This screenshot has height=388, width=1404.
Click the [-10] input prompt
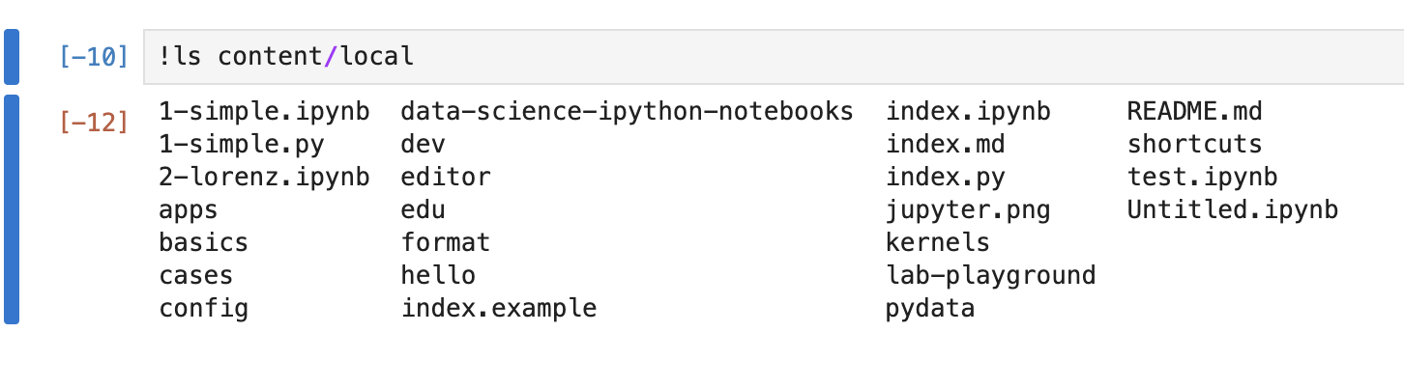coord(94,57)
